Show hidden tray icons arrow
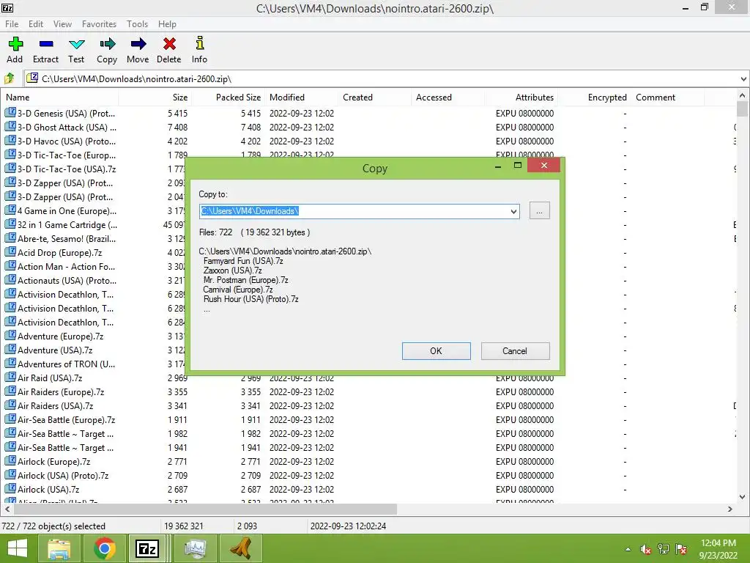 [x=628, y=549]
